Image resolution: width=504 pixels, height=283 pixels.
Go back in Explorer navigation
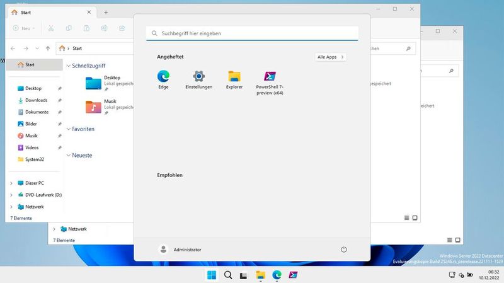[x=13, y=49]
